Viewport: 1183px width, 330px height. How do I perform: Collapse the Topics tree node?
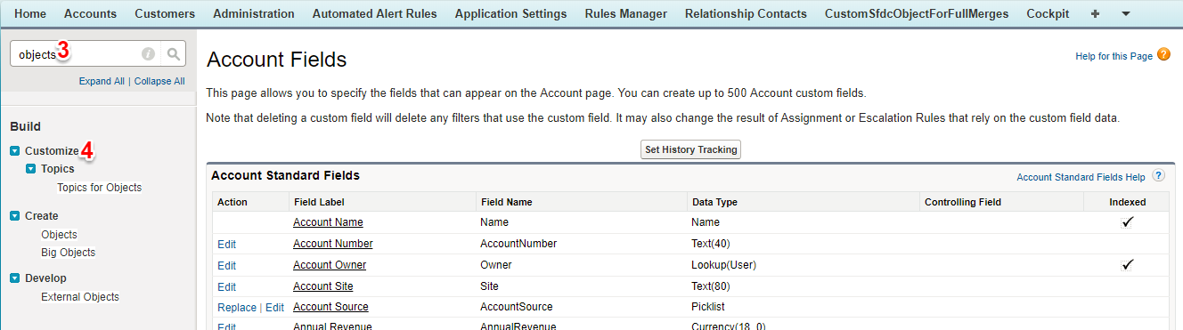click(x=31, y=169)
